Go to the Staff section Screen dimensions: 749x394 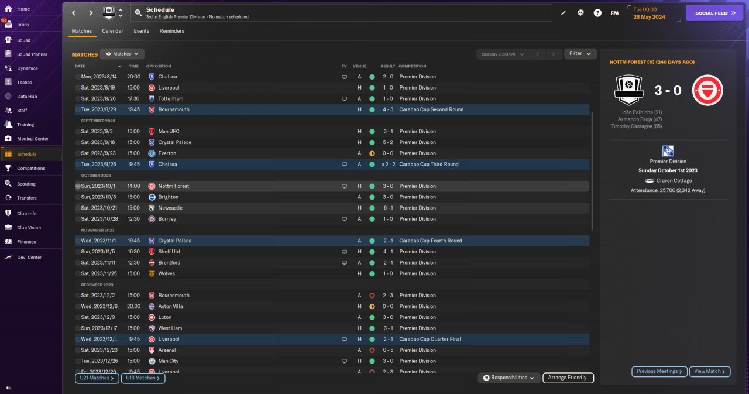pyautogui.click(x=22, y=111)
